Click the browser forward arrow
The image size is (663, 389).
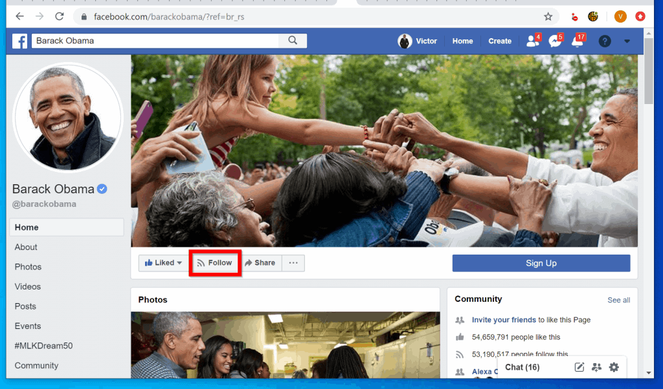(x=39, y=16)
